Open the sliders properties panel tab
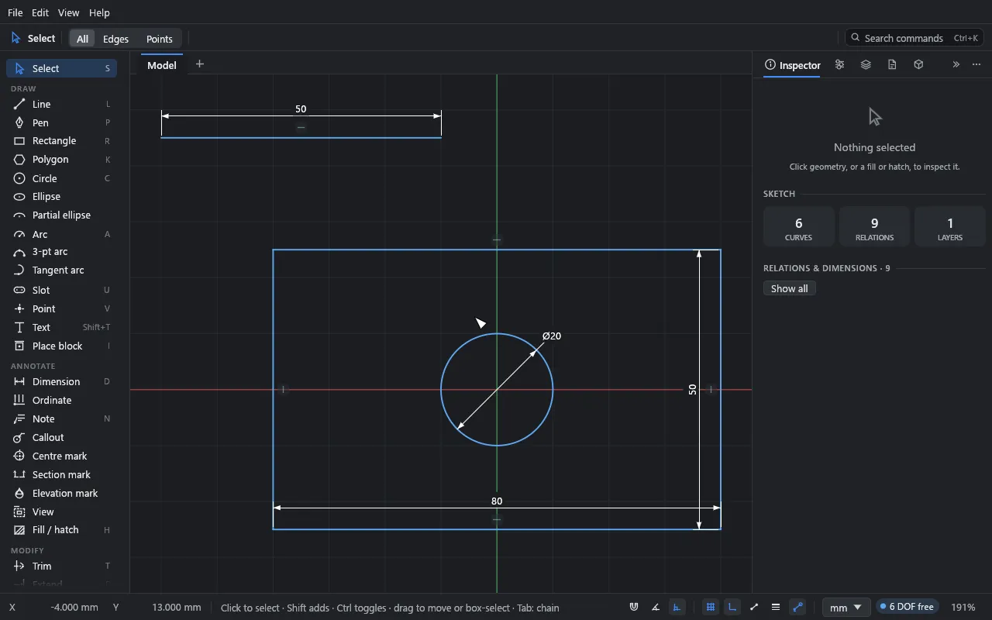 coord(839,65)
